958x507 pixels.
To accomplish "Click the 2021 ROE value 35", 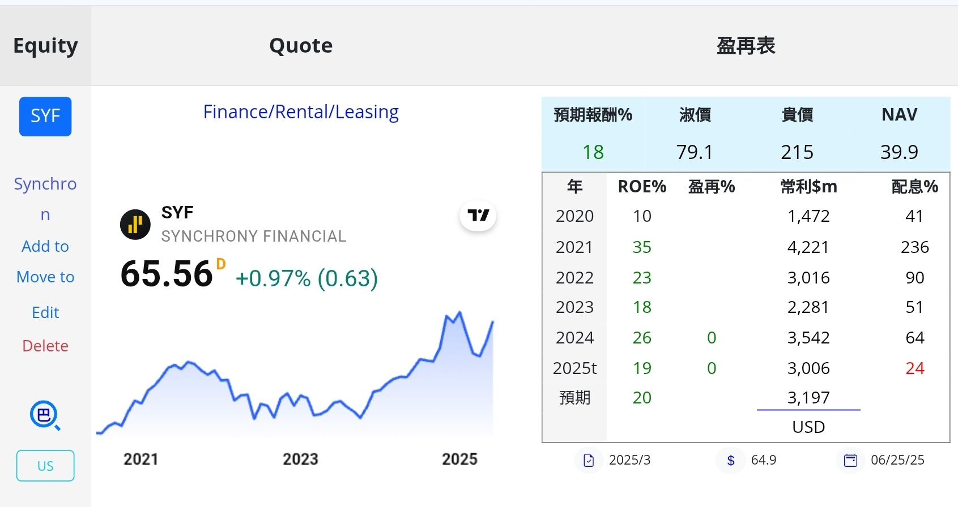I will point(642,247).
